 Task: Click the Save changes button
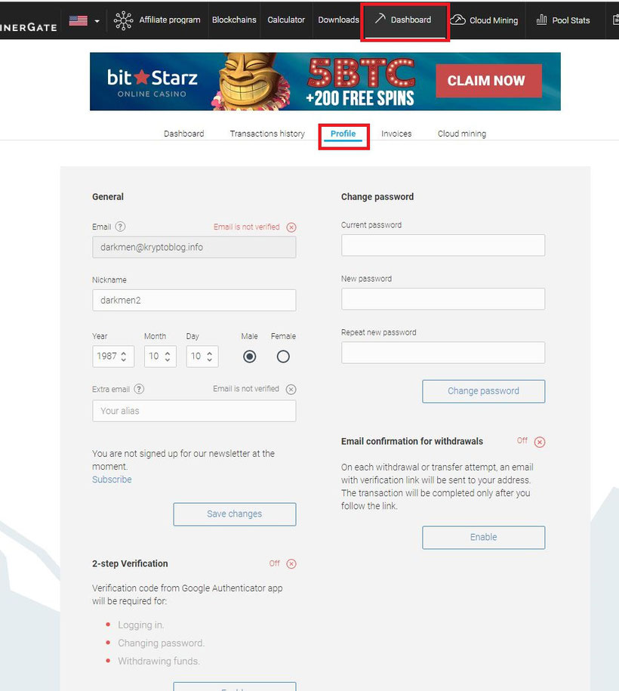[235, 514]
